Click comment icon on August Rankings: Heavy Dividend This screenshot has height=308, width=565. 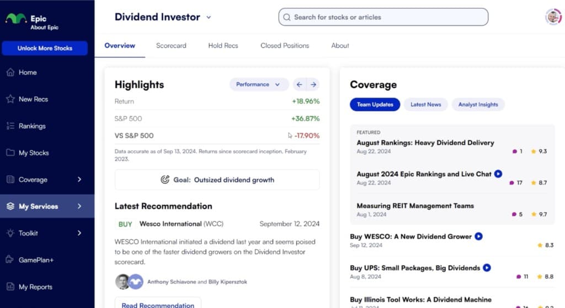[515, 152]
